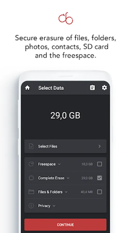Click the Freespace pie chart icon
The height and width of the screenshot is (233, 131).
point(31,164)
